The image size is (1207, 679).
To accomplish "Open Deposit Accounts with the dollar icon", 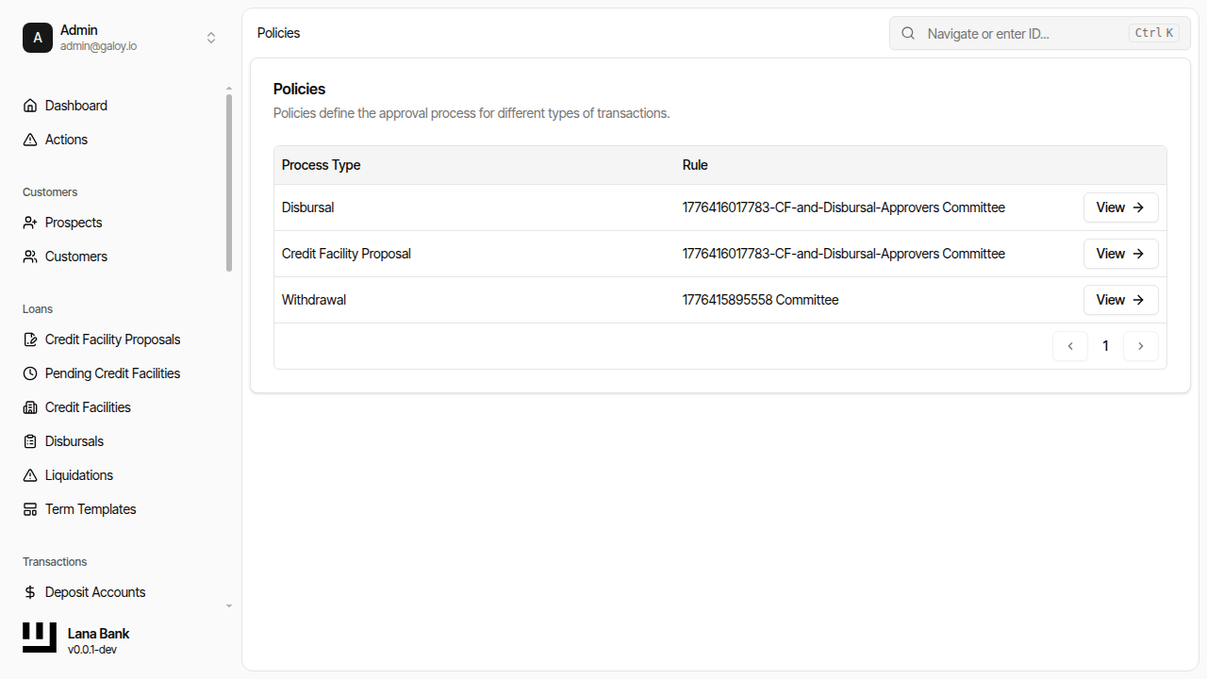I will pos(29,591).
